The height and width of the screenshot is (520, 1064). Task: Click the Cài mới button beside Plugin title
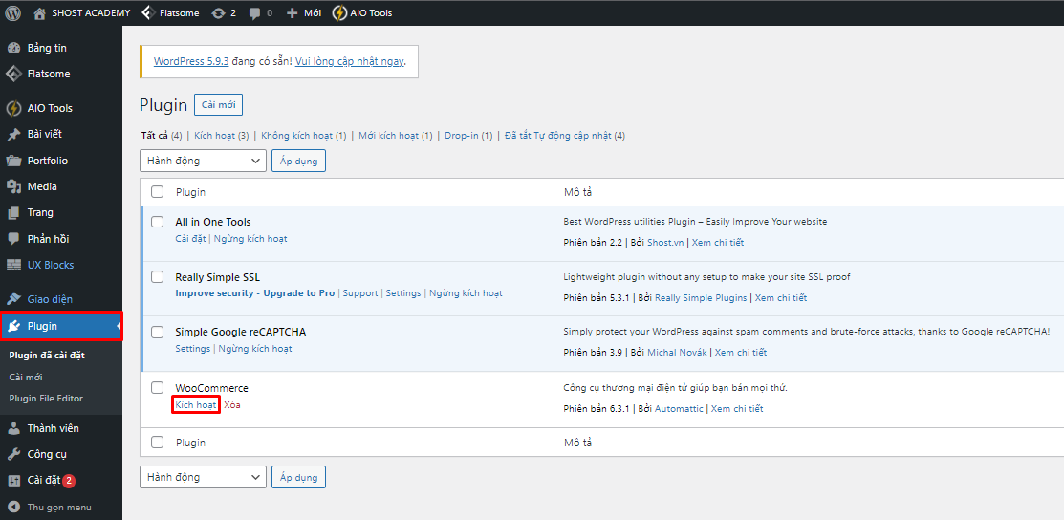tap(218, 105)
